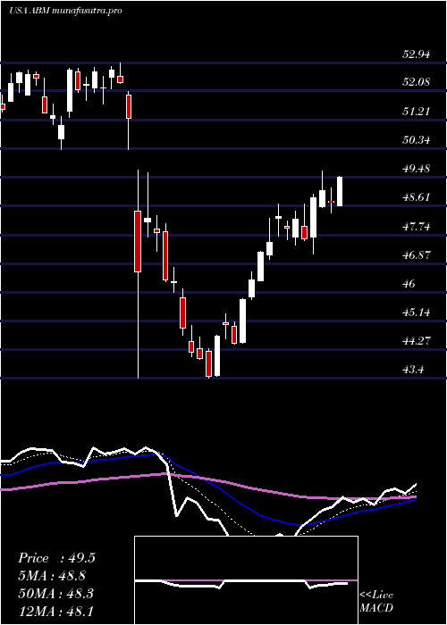Click the latest white candlestick near 49.48
Viewport: 447px width, 625px height.
(340, 191)
